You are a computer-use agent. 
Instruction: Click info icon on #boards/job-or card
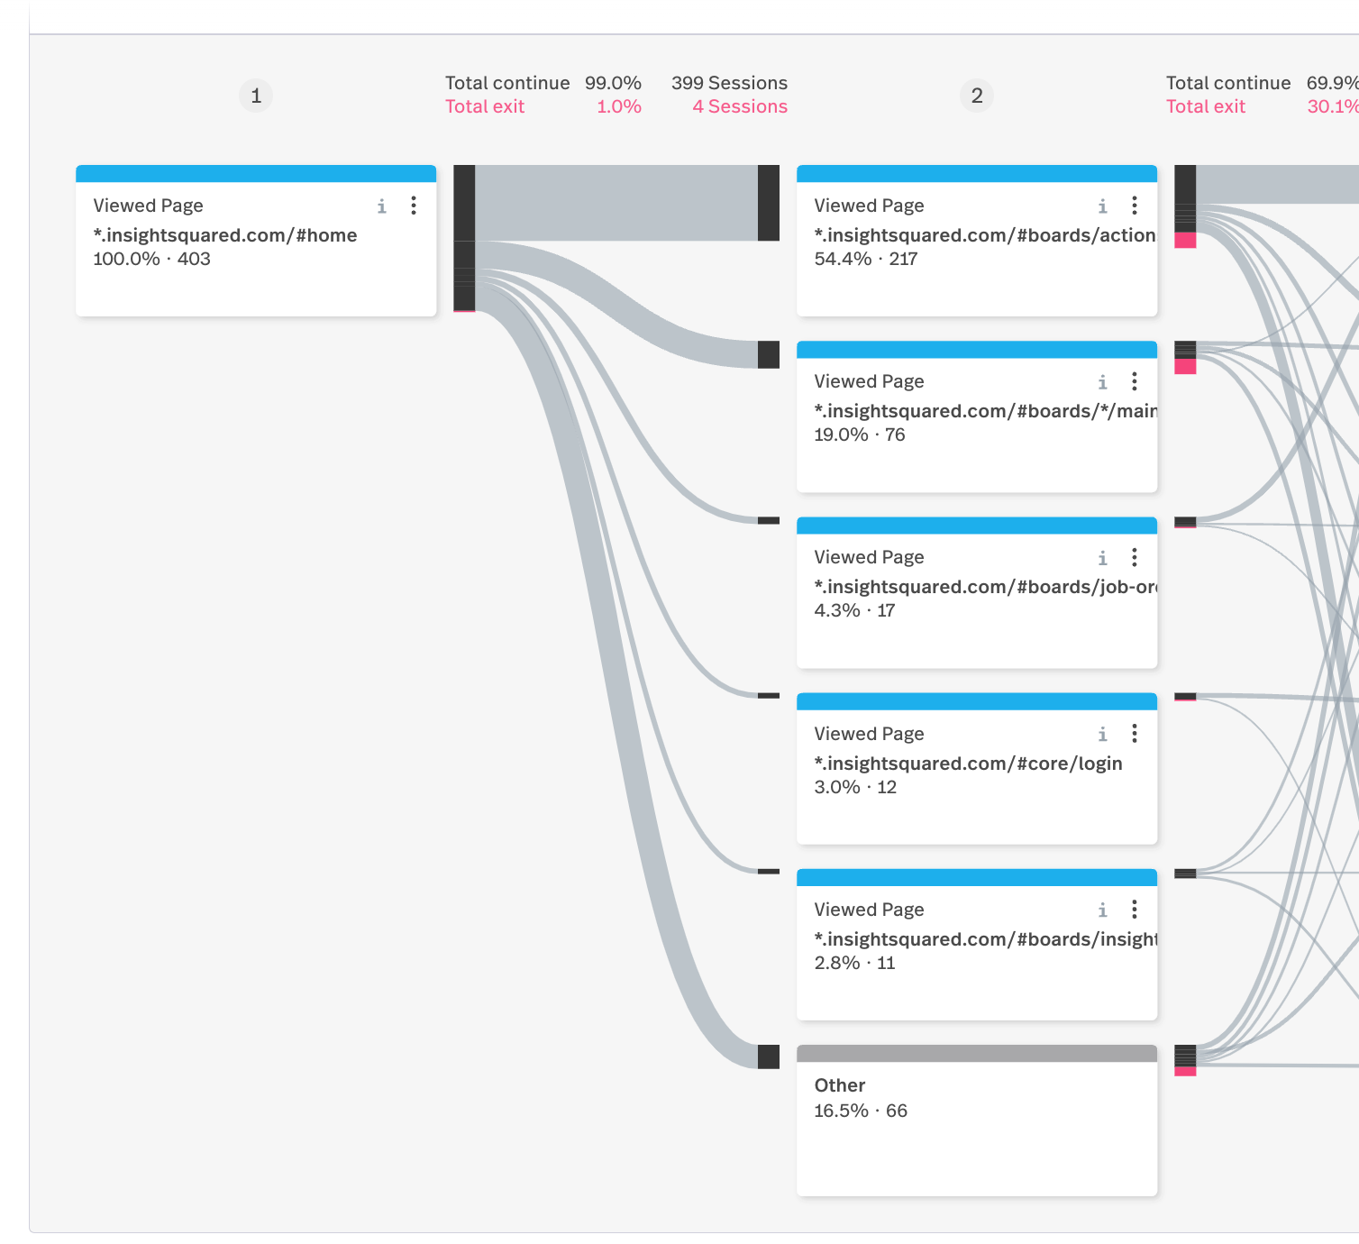pyautogui.click(x=1103, y=558)
